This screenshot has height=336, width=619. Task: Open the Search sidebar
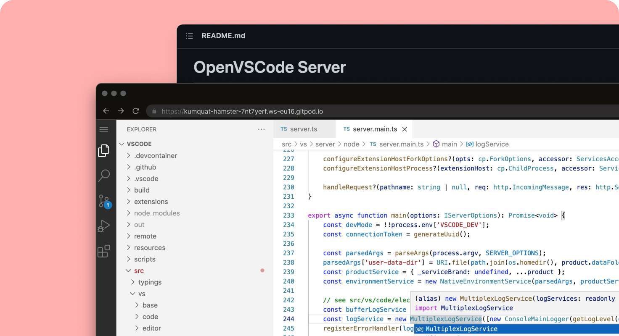pos(103,176)
